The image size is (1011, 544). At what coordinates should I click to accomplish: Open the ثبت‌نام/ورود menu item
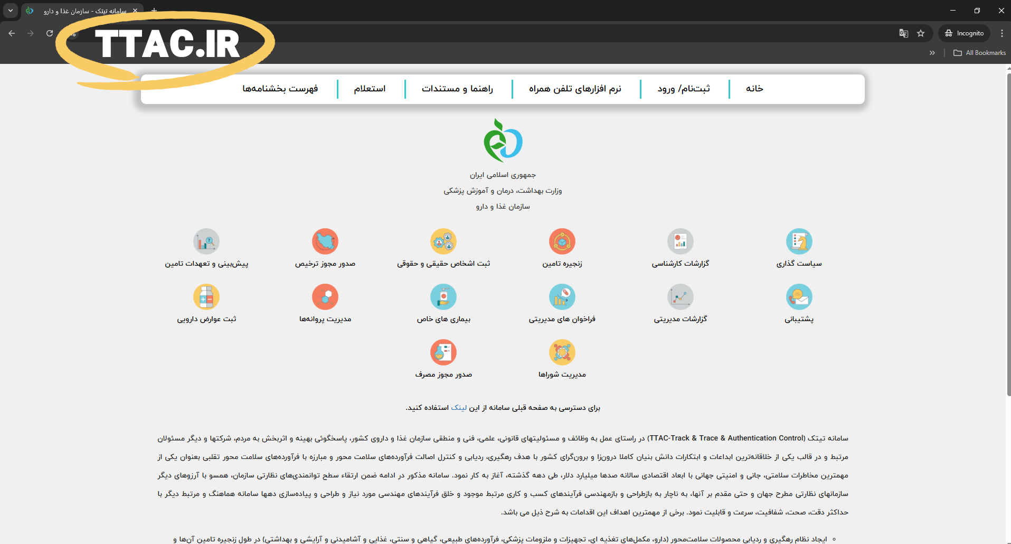tap(684, 89)
